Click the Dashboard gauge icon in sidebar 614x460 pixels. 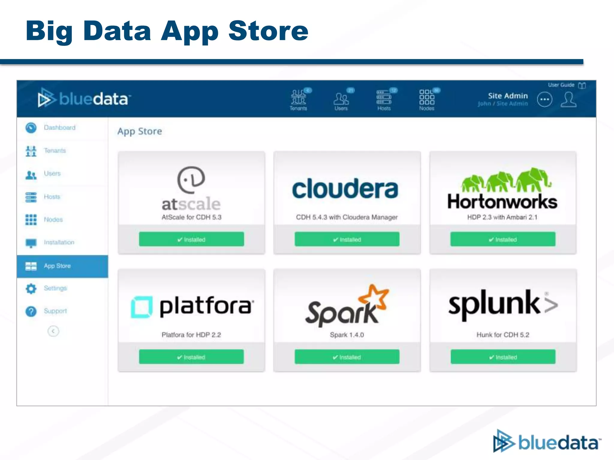(x=31, y=128)
